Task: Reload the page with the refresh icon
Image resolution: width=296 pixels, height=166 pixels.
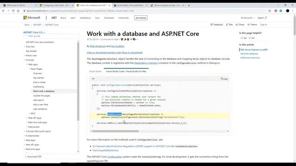Action: coord(13,11)
